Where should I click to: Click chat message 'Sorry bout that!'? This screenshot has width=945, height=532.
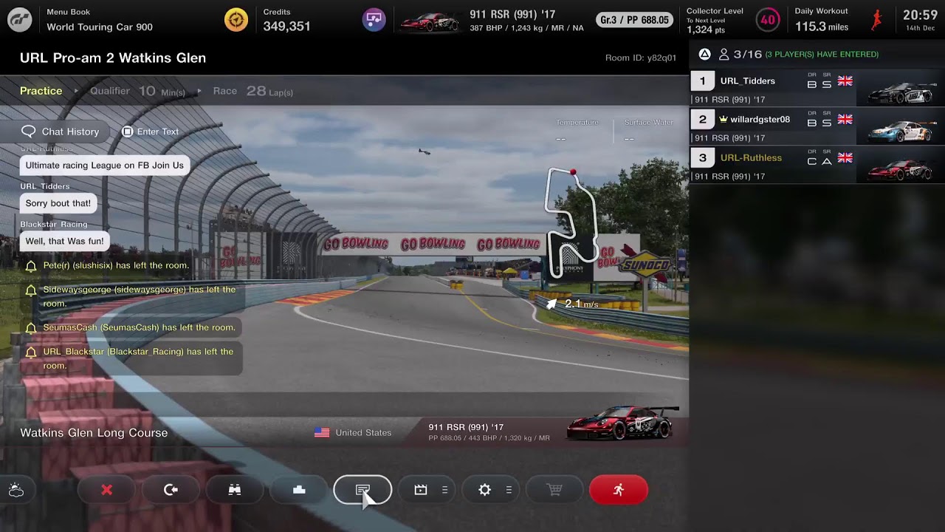(x=58, y=203)
